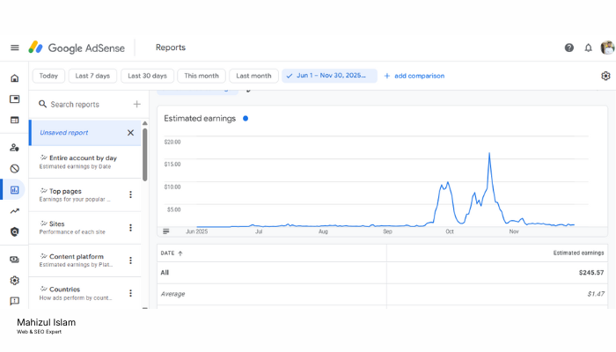
Task: Click the Average row label
Action: click(172, 294)
